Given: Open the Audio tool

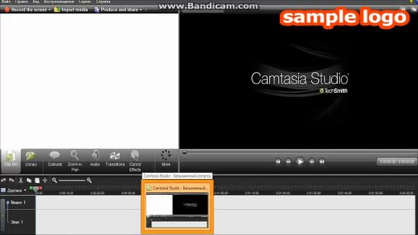Looking at the screenshot, I should coord(95,159).
